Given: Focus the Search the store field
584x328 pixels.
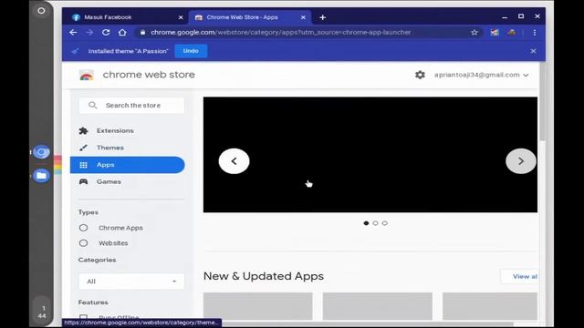Looking at the screenshot, I should [x=131, y=106].
